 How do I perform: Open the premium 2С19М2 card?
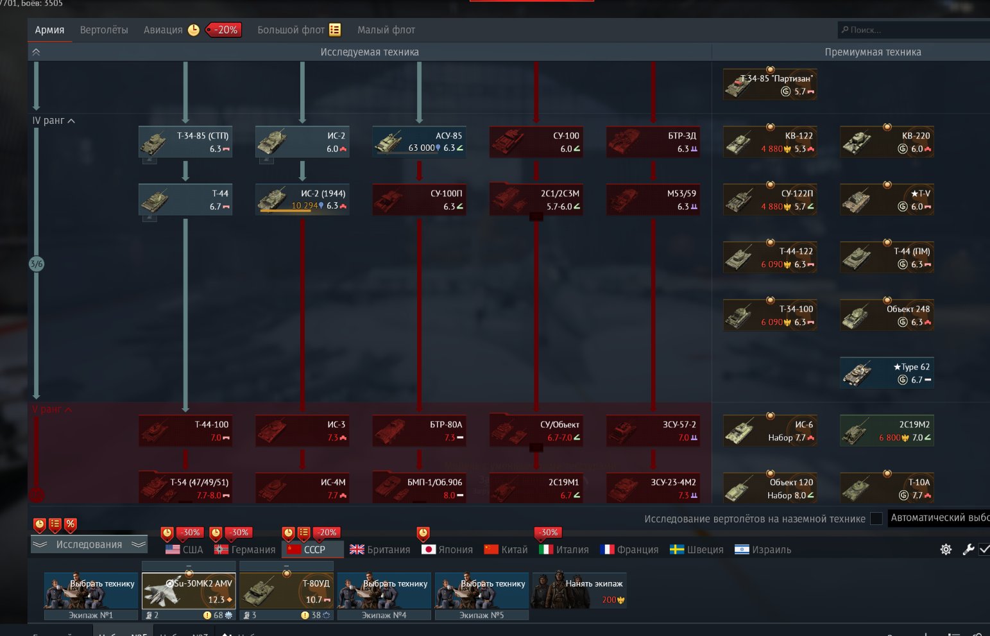(x=887, y=431)
